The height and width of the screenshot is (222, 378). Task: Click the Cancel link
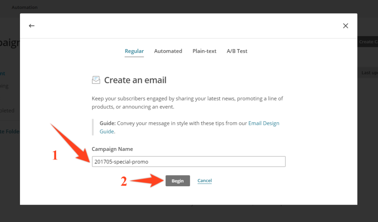pos(205,181)
